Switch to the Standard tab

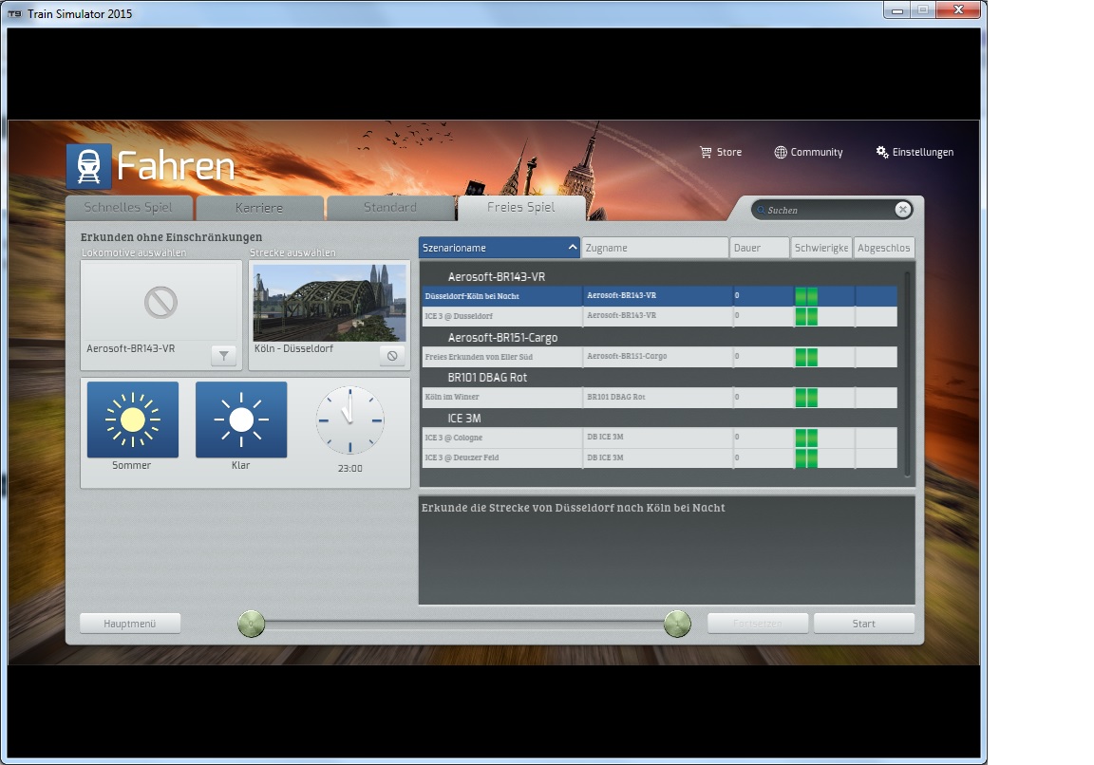390,208
